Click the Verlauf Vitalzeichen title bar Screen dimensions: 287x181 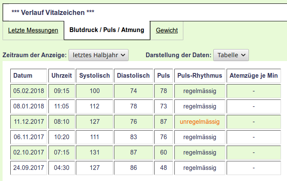tap(145, 12)
